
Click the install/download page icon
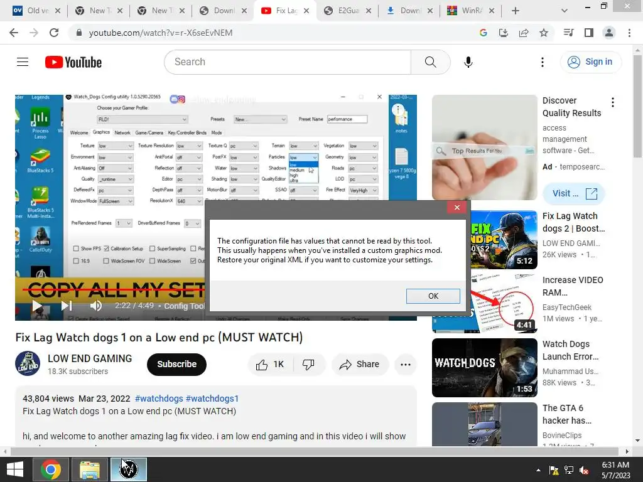503,33
